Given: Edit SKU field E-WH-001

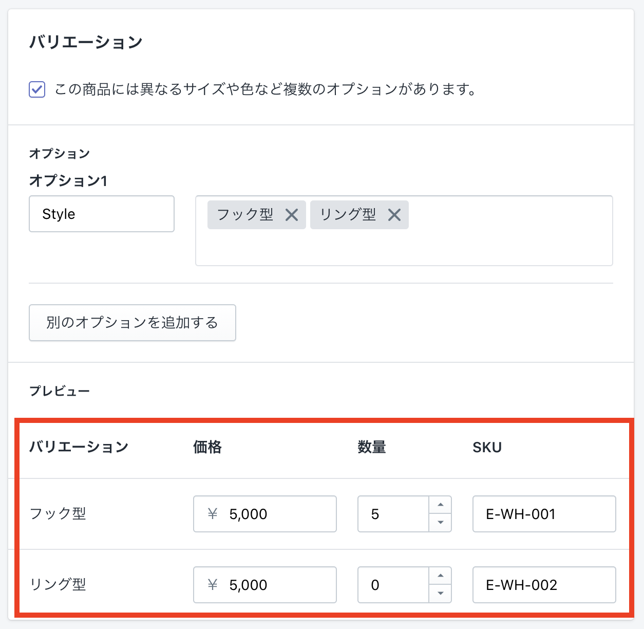Looking at the screenshot, I should (544, 514).
